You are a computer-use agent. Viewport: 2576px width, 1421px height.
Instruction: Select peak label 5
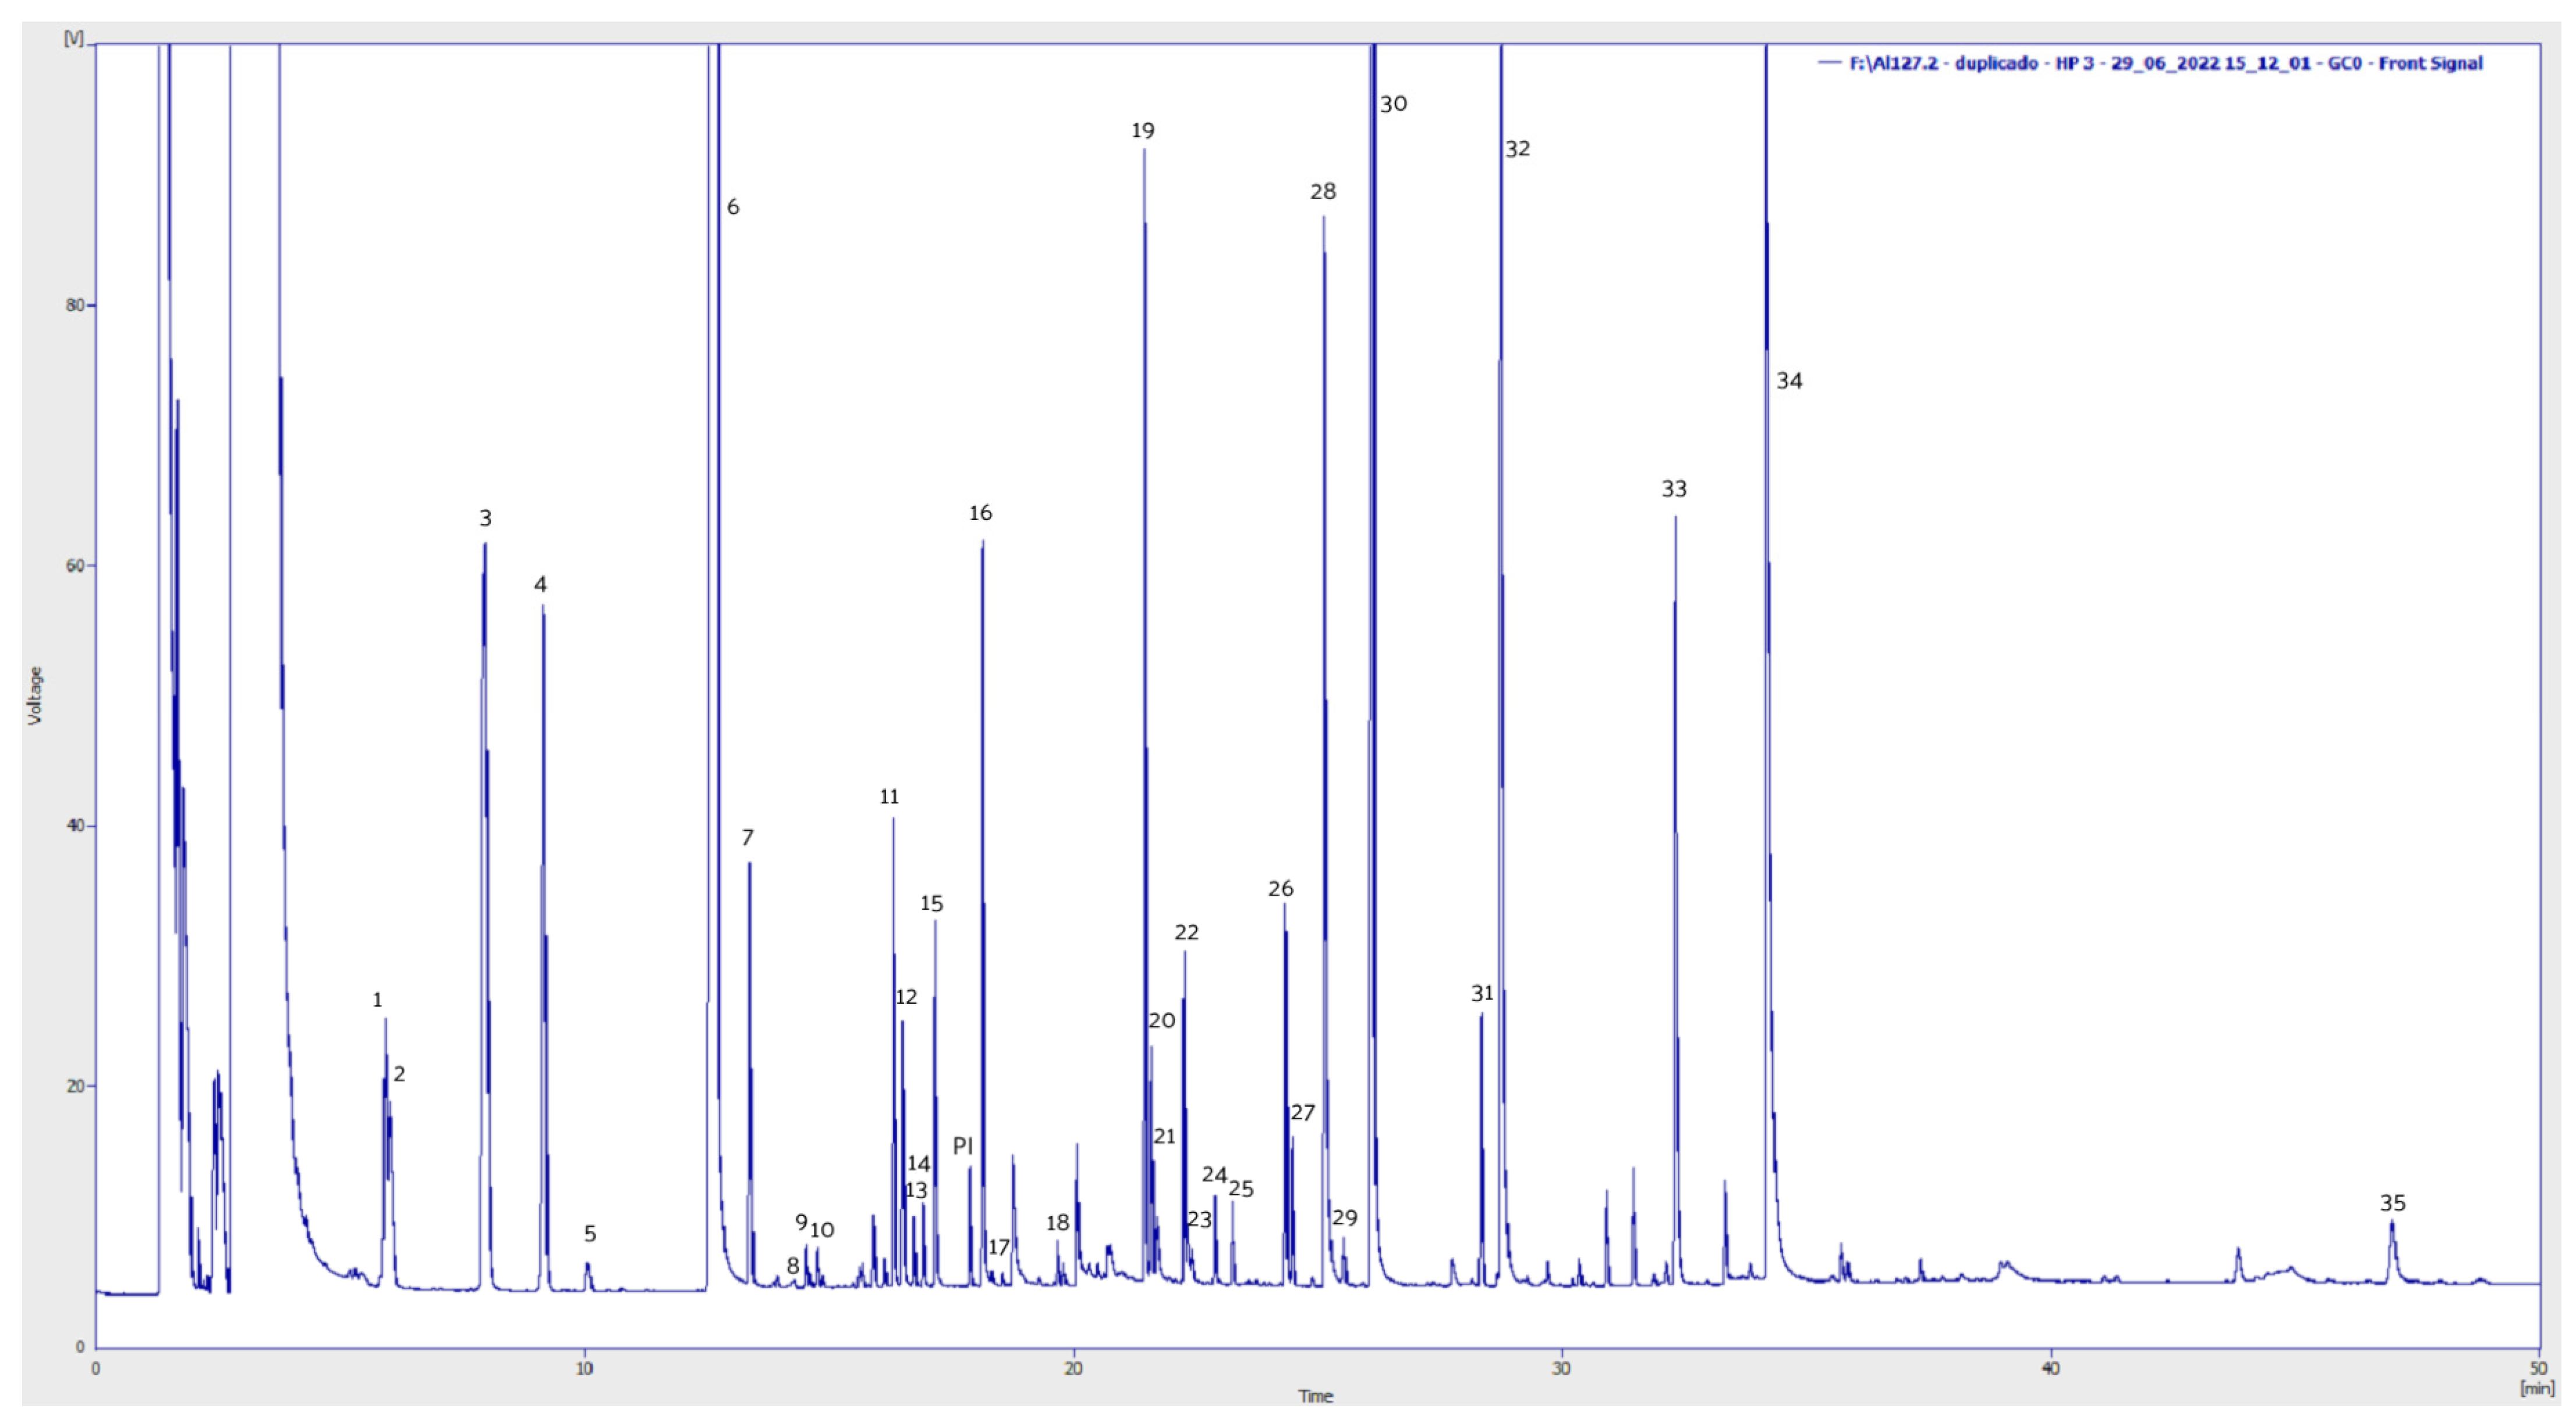[590, 1234]
